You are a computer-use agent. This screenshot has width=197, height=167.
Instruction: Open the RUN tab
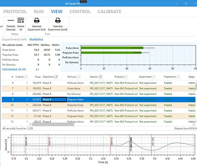pos(39,12)
